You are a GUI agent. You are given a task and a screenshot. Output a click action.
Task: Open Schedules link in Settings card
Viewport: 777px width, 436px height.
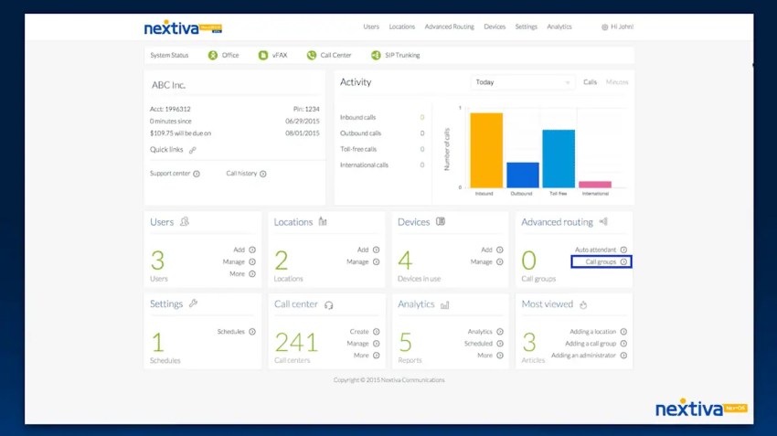point(237,332)
